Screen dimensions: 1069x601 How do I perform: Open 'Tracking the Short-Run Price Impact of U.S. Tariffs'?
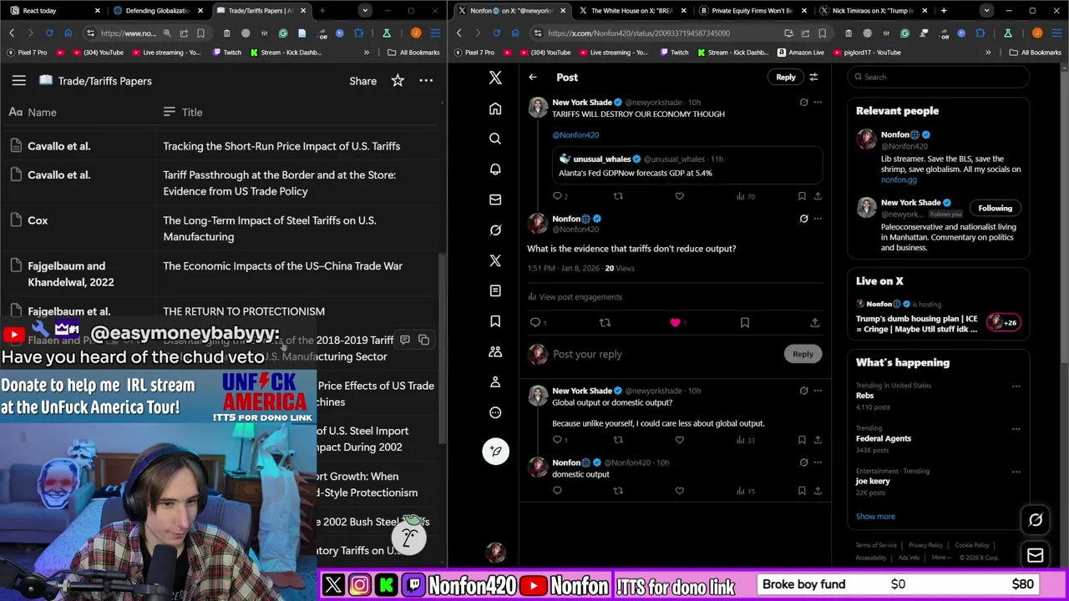281,146
